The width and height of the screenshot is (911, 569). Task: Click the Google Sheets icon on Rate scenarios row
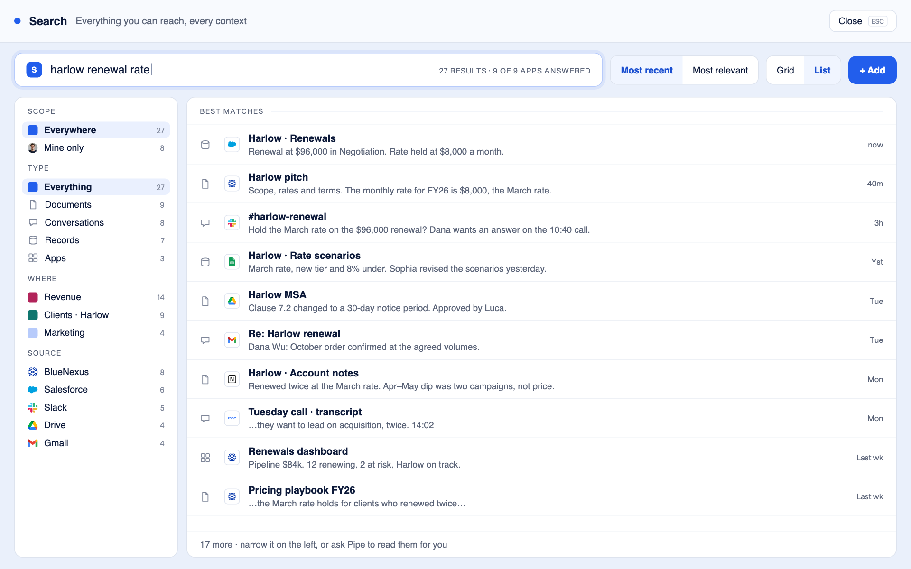(232, 262)
